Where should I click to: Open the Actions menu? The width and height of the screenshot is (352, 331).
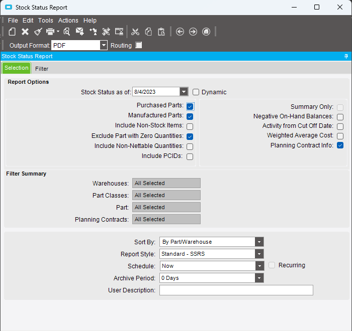68,21
